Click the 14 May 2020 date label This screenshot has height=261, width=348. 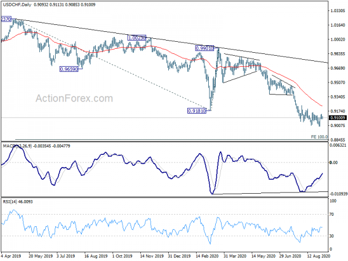coord(263,256)
